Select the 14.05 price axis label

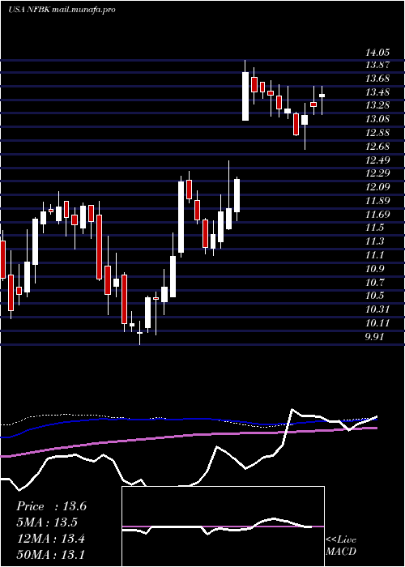point(377,53)
